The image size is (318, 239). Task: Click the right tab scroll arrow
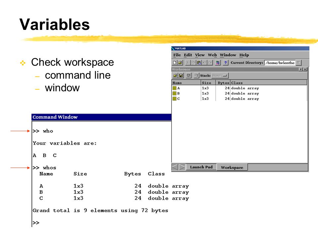(182, 167)
